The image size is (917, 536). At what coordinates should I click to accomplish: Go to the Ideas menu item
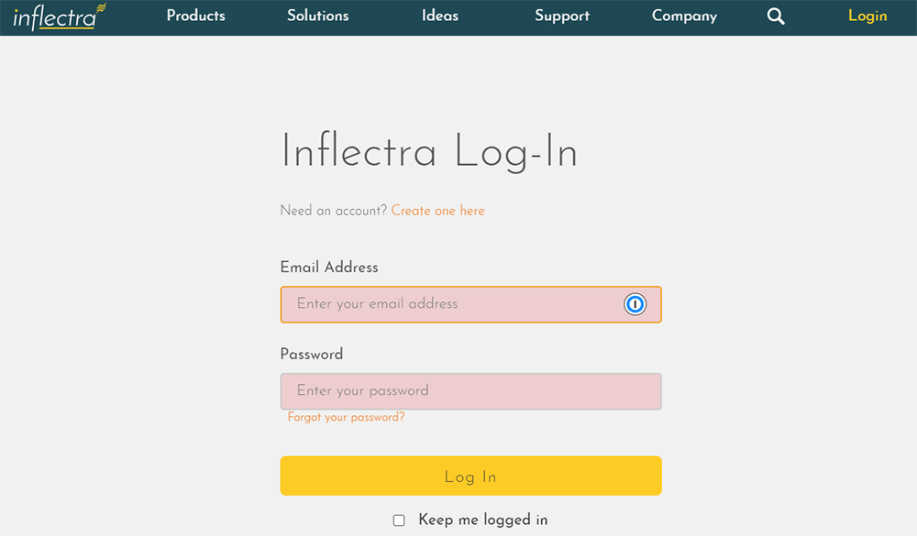click(440, 16)
